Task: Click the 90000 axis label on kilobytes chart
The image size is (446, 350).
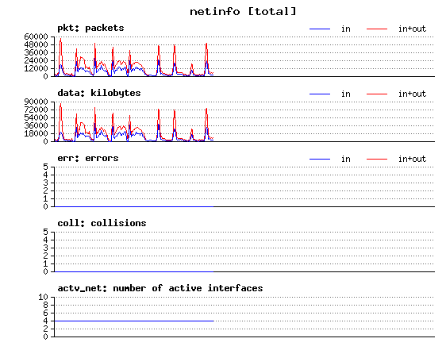Action: 36,102
